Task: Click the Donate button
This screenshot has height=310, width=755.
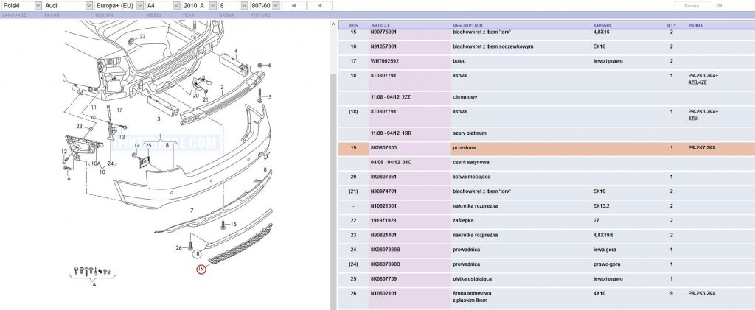Action: 692,6
